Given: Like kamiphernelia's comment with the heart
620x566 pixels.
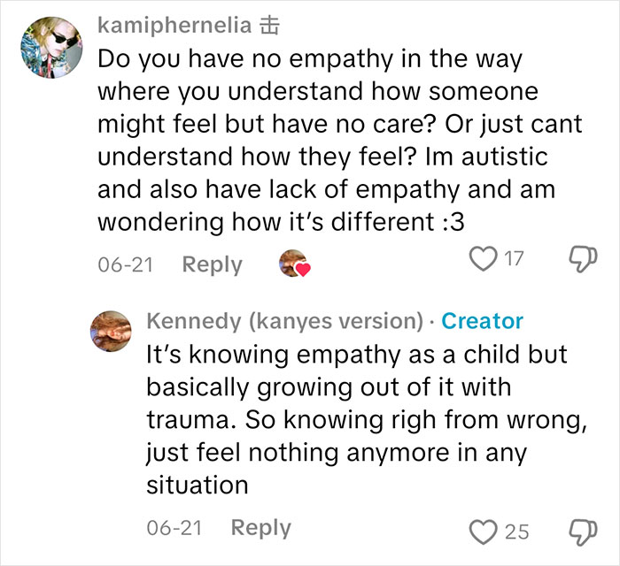Looking at the screenshot, I should tap(484, 258).
